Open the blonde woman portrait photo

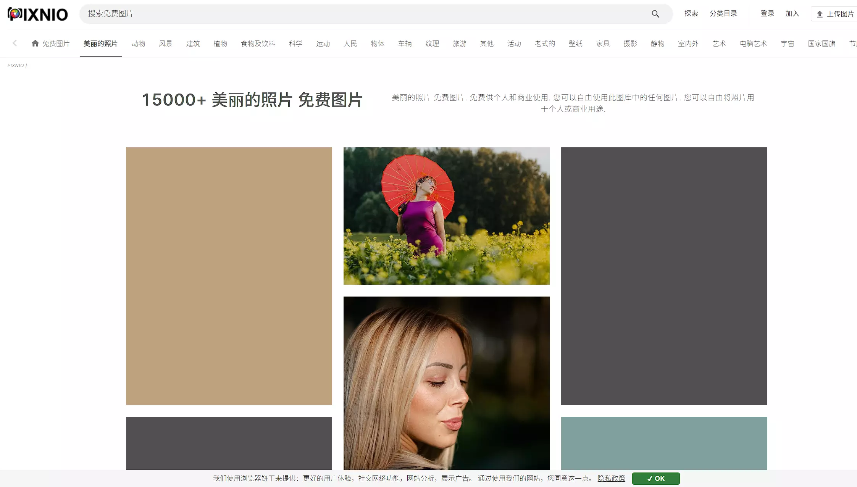point(446,383)
